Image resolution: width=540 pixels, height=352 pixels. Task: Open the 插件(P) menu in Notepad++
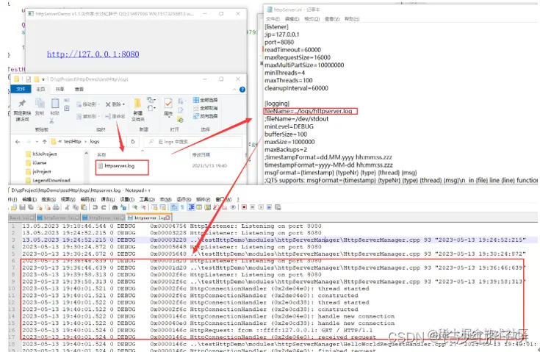tap(204, 199)
